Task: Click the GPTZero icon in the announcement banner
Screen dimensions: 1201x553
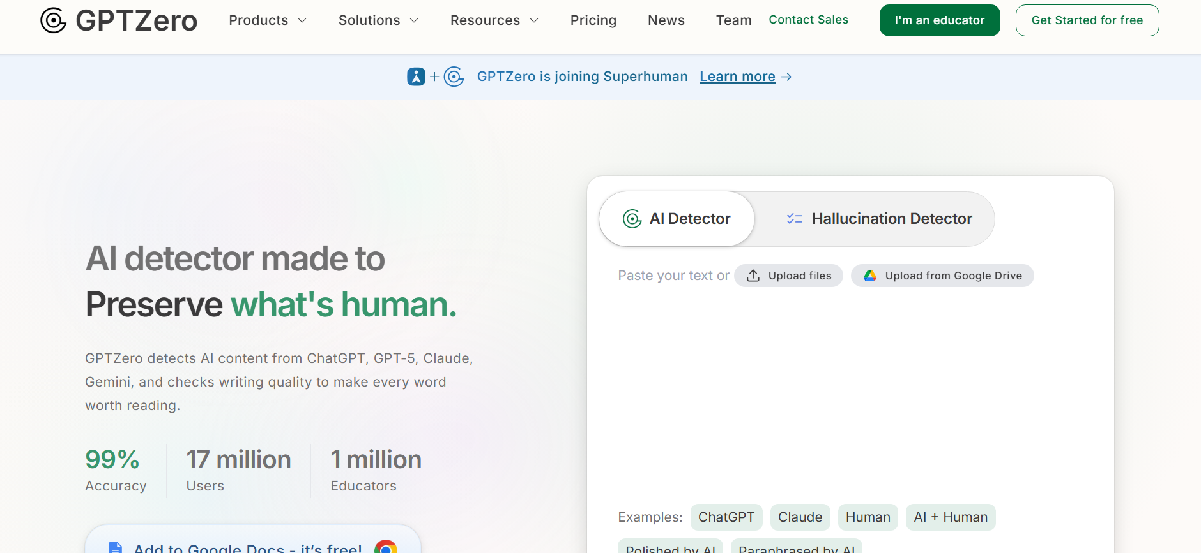Action: (x=454, y=77)
